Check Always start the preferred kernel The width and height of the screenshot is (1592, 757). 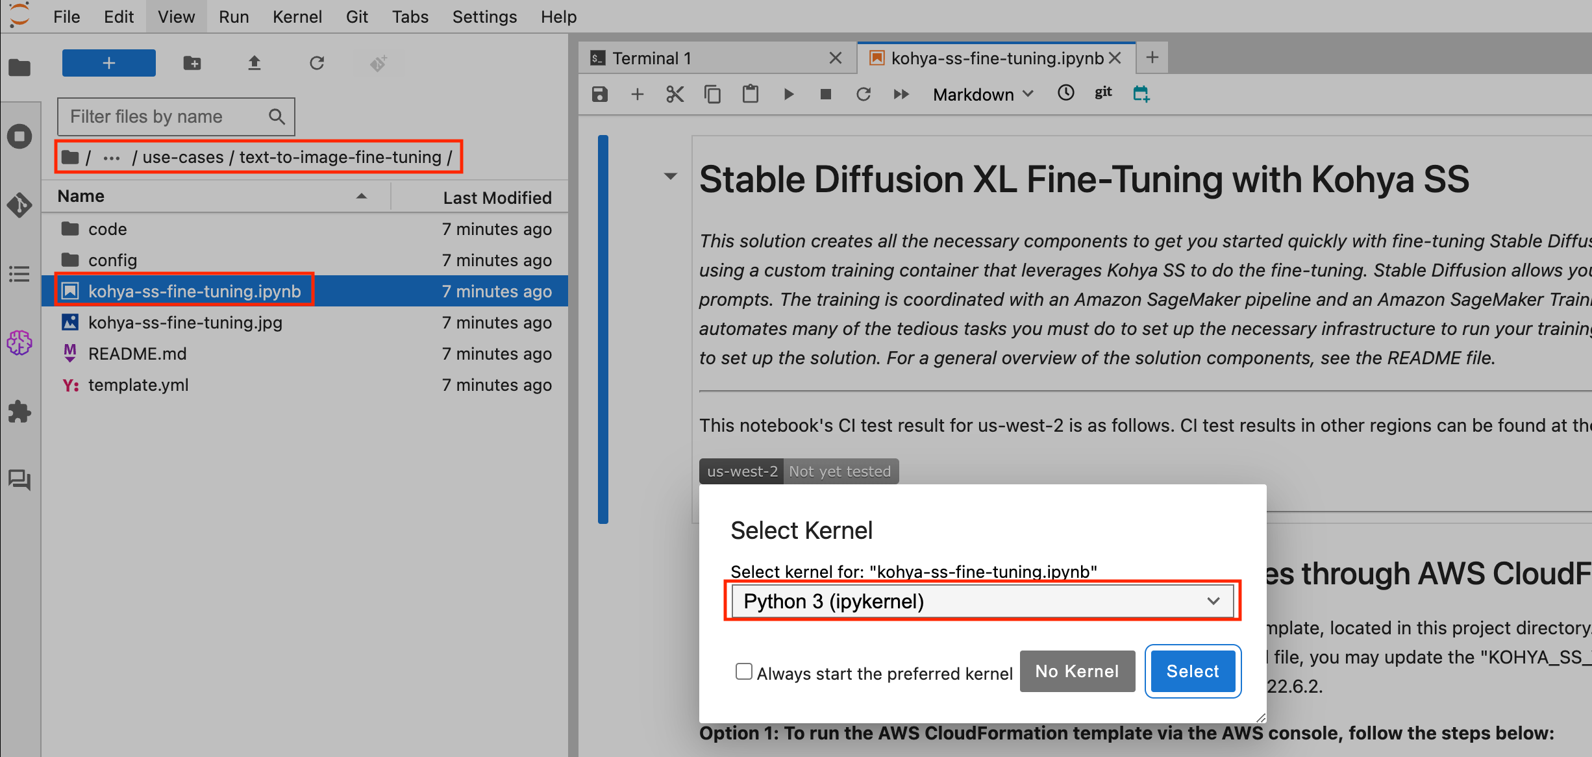click(x=743, y=671)
